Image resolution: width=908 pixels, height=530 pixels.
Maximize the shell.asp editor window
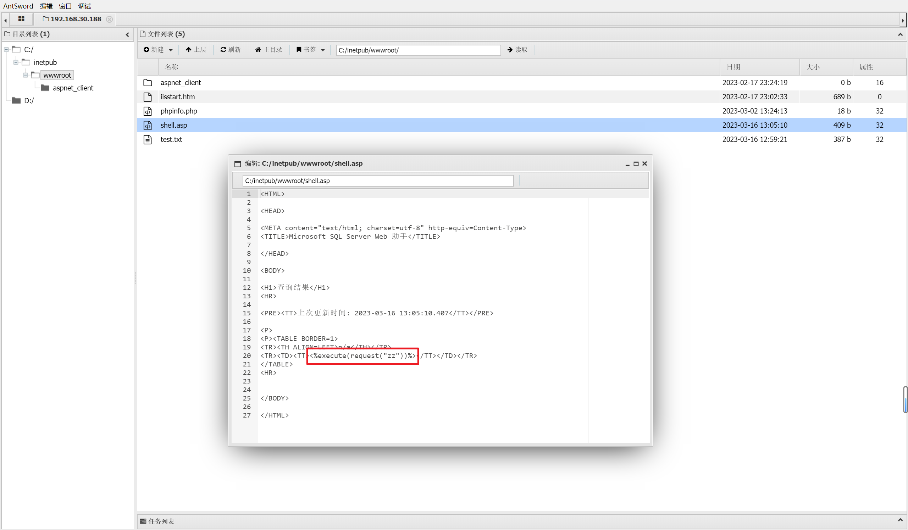(x=636, y=164)
